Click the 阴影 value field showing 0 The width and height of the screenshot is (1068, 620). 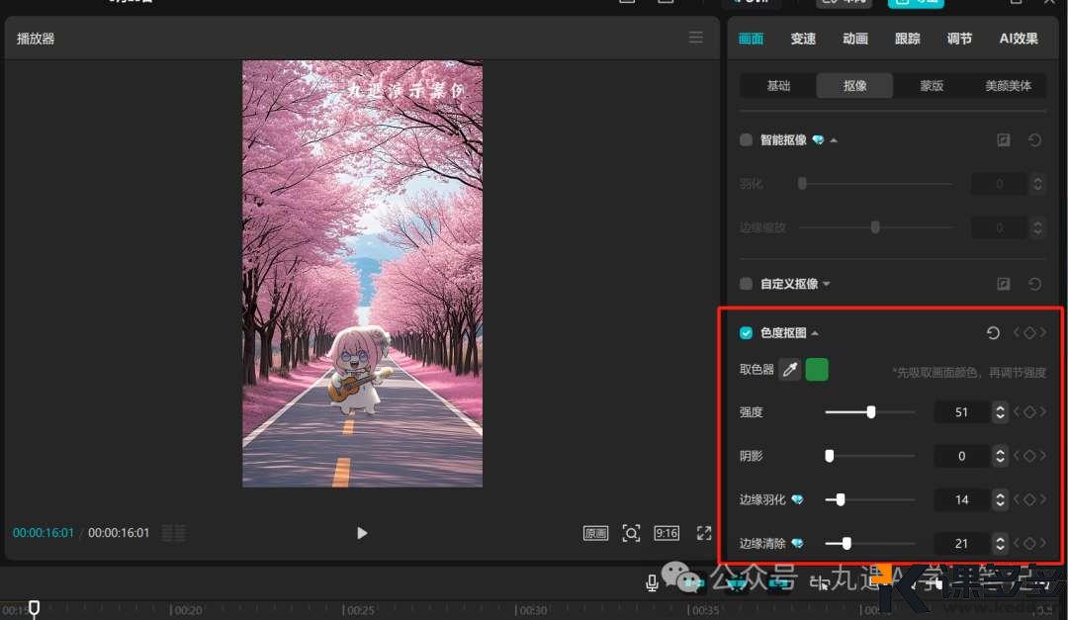coord(961,456)
